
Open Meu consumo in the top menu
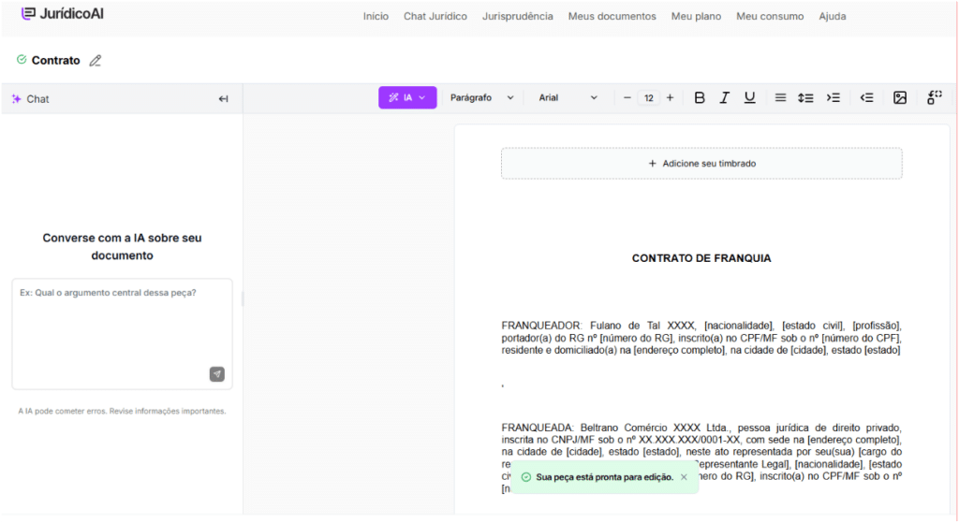point(770,17)
